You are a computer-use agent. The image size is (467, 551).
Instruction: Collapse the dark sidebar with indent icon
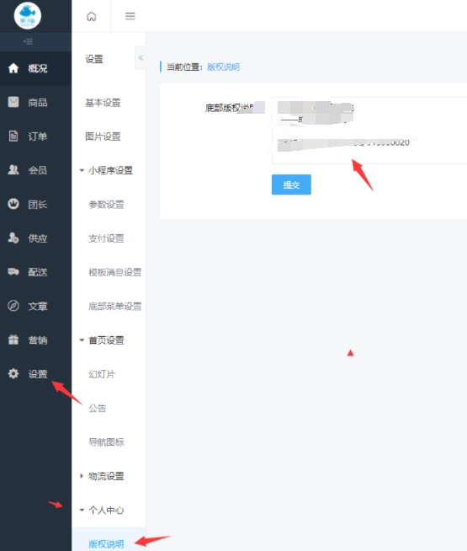[28, 42]
